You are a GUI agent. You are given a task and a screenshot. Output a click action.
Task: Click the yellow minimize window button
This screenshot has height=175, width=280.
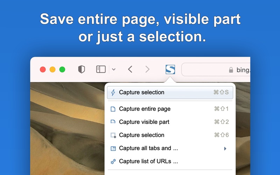tap(52, 69)
